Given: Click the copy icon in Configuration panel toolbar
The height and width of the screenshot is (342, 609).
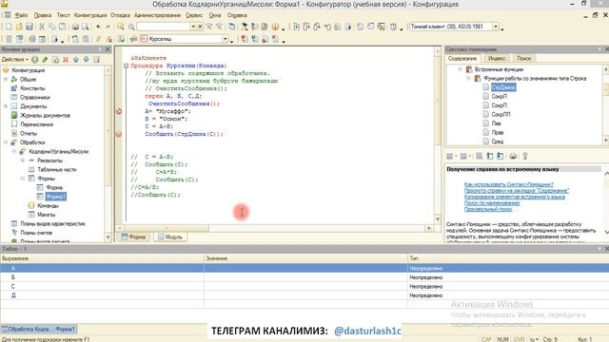Looking at the screenshot, I should tap(55, 59).
